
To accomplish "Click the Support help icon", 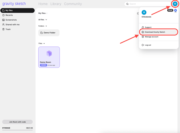I will point(143,27).
